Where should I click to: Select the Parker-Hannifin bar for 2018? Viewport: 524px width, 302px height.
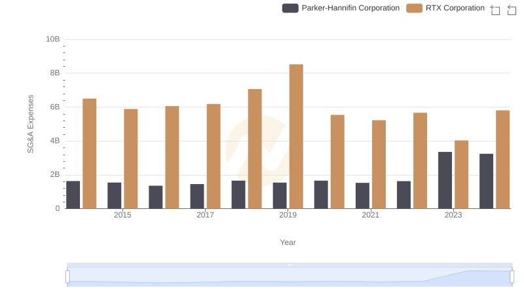(238, 195)
